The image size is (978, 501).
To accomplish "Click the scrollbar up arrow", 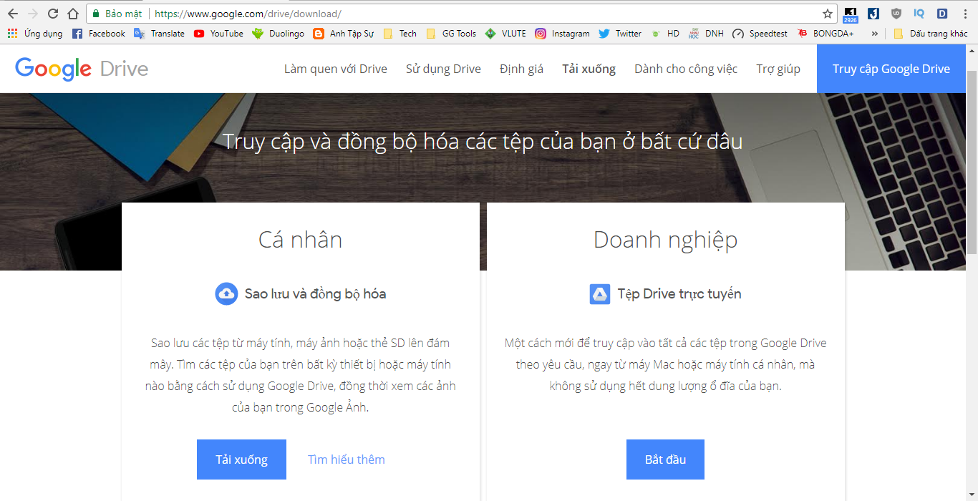I will tap(972, 51).
